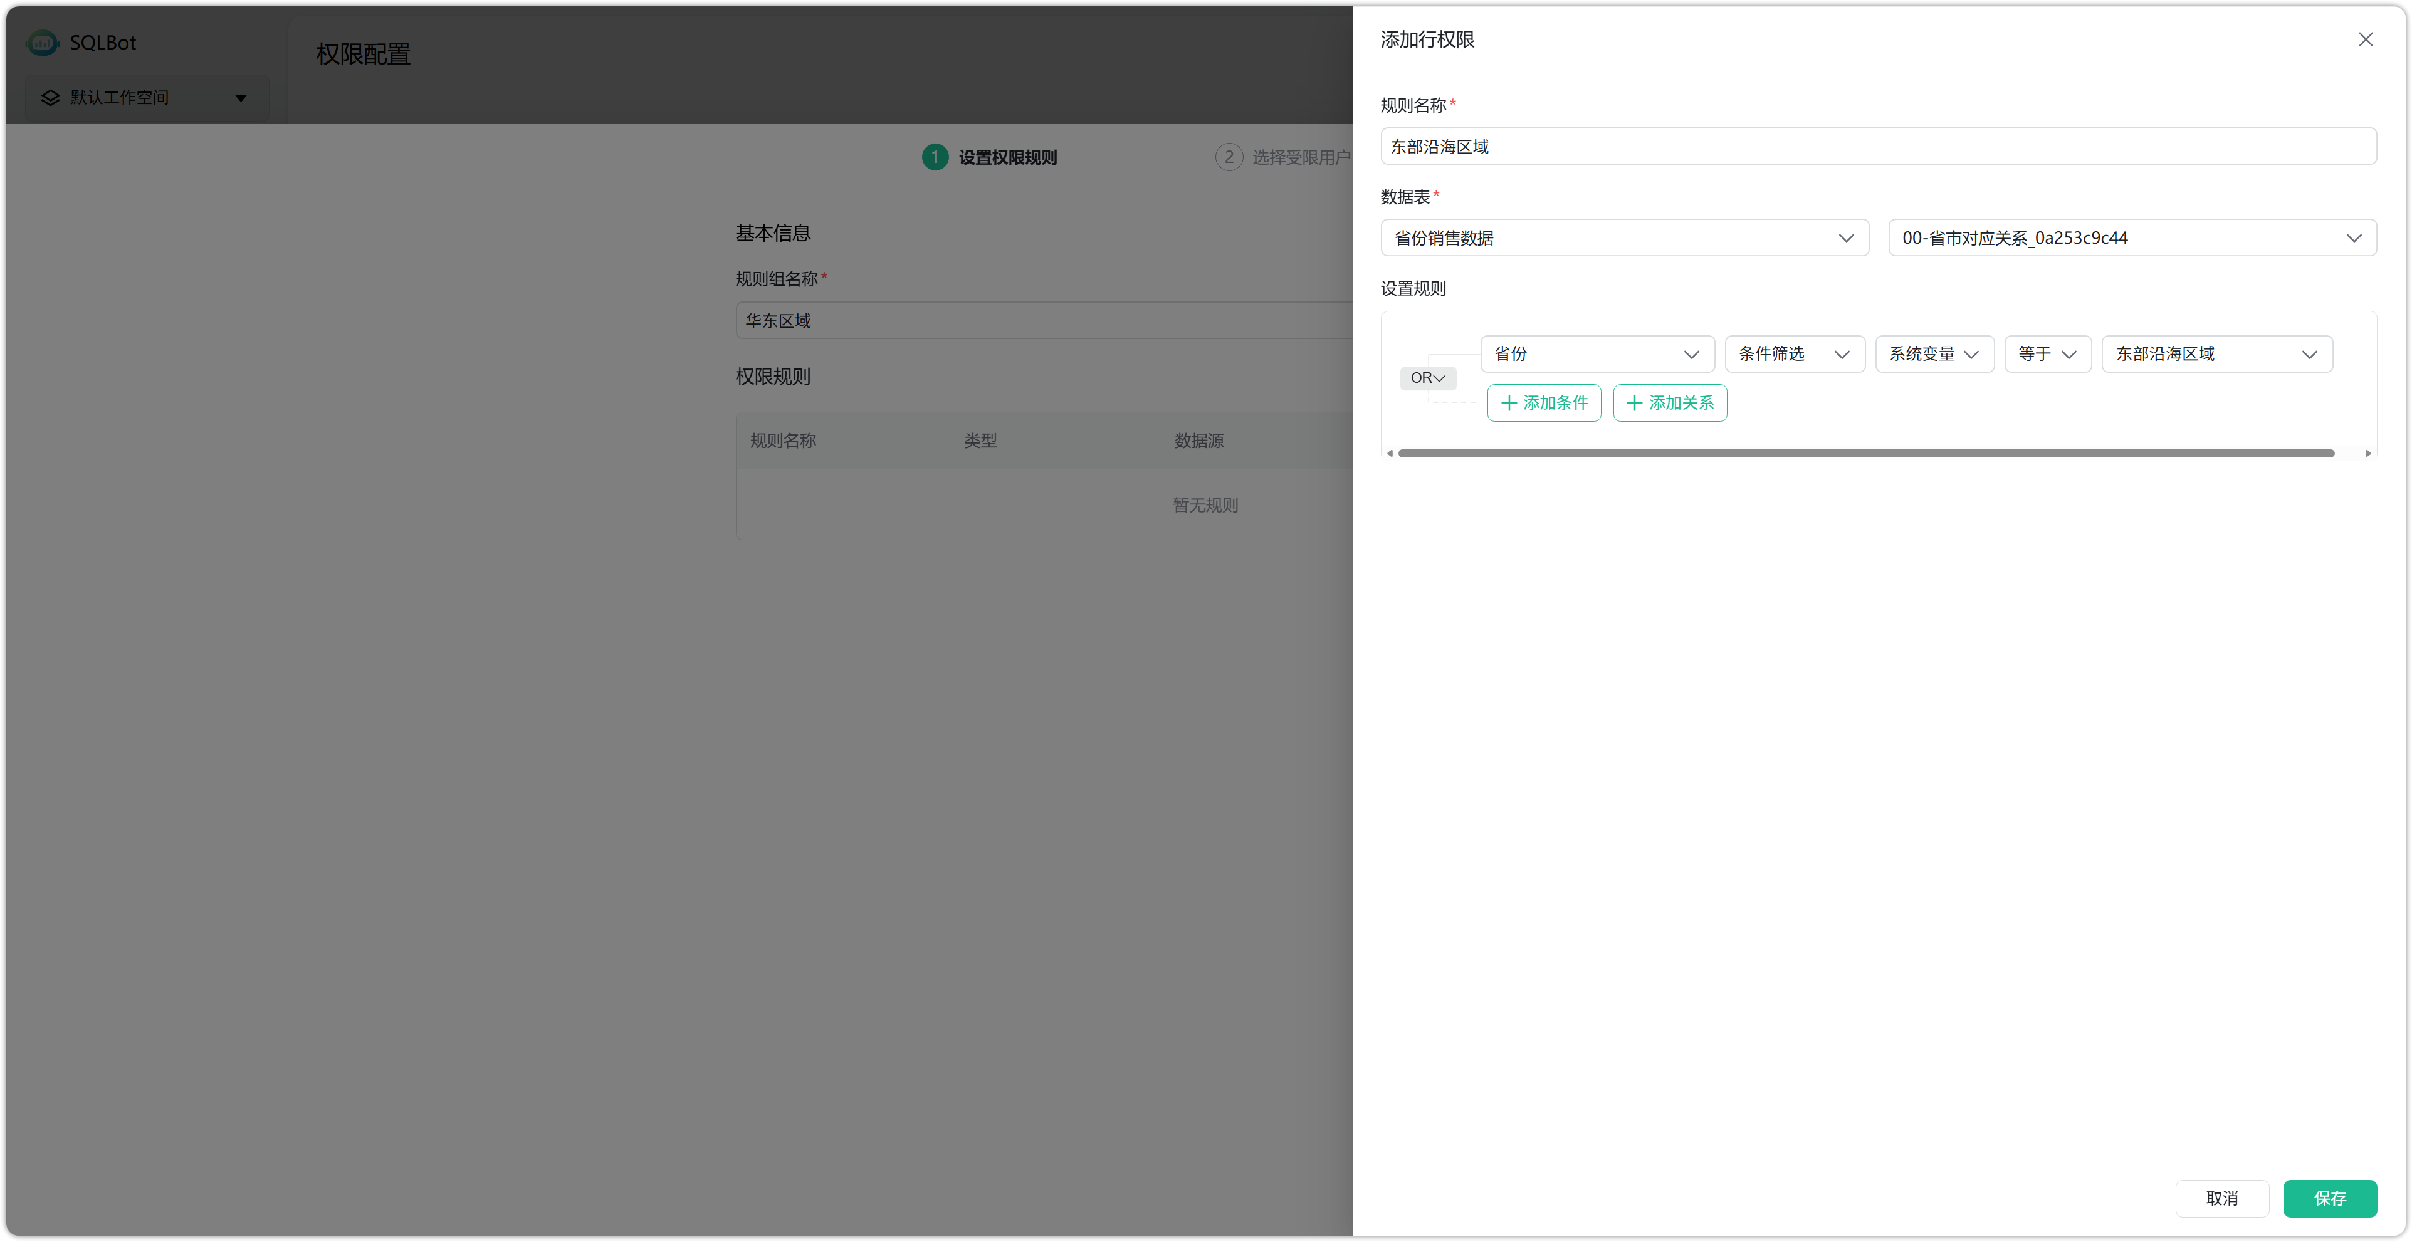Screen dimensions: 2412x1242
Task: Open the 条件筛选 filter type dropdown
Action: [x=1794, y=355]
